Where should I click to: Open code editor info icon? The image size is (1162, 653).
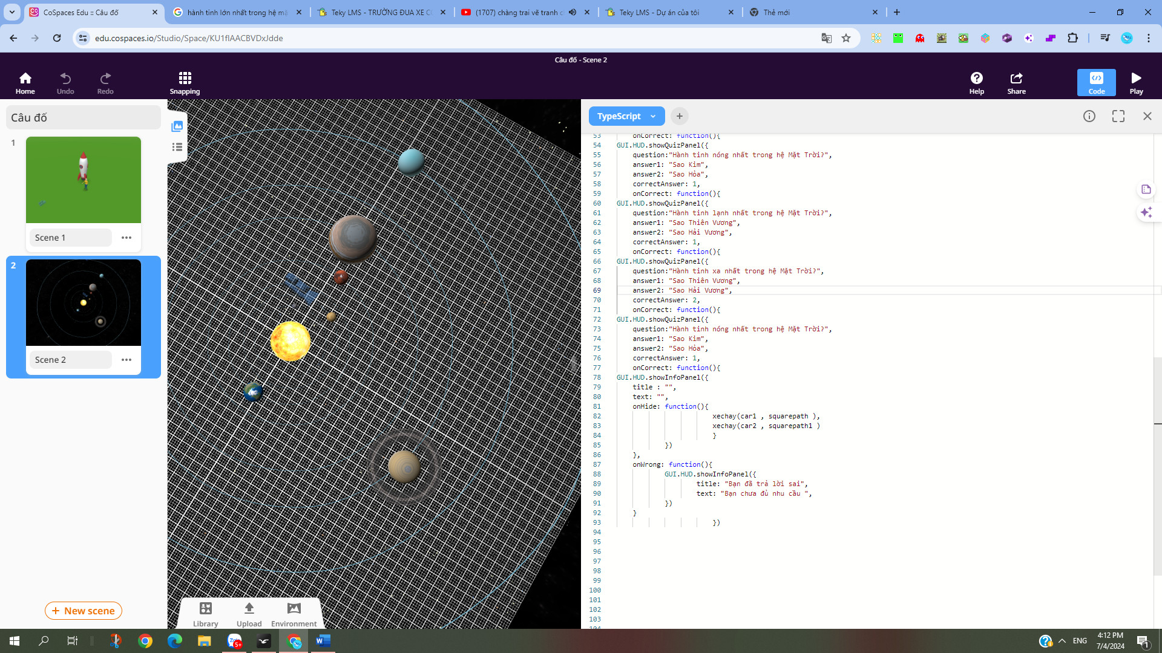coord(1089,116)
